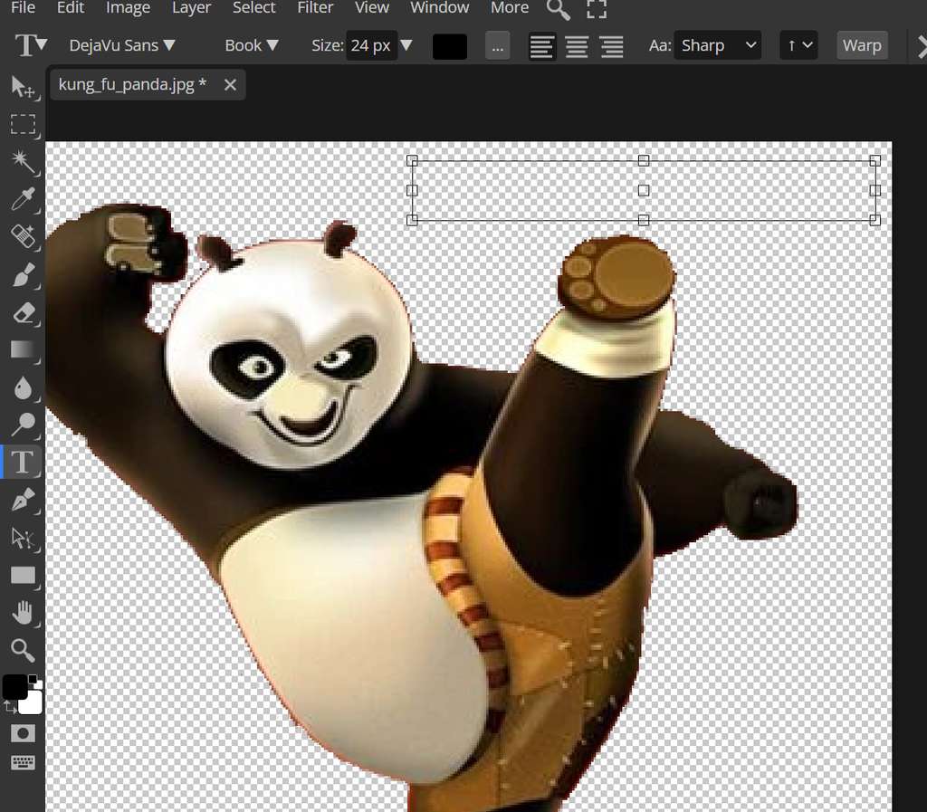
Task: Expand the font size dropdown arrow
Action: (406, 45)
